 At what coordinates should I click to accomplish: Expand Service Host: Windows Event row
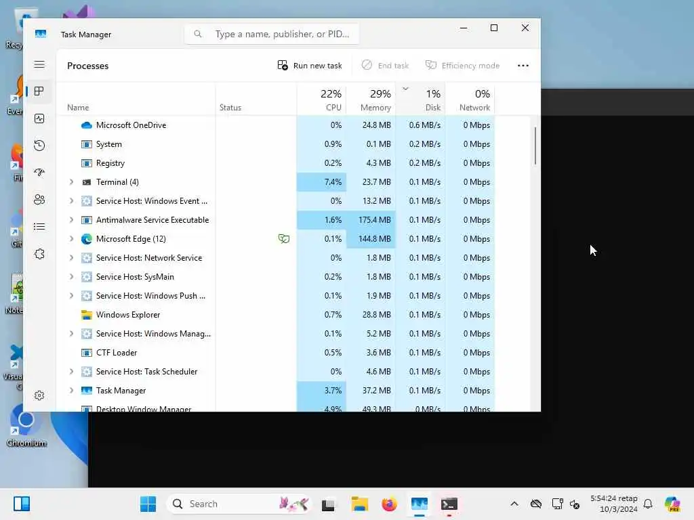71,201
